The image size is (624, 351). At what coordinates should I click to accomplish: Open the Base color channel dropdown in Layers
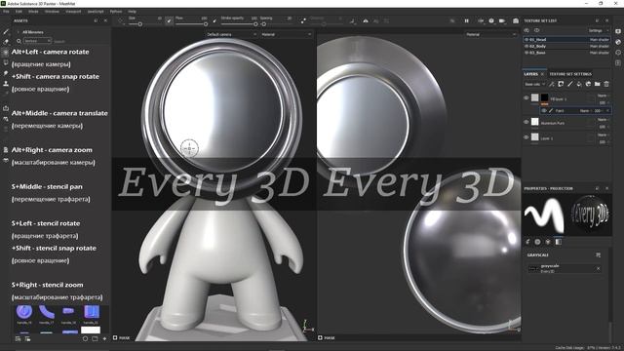(535, 85)
